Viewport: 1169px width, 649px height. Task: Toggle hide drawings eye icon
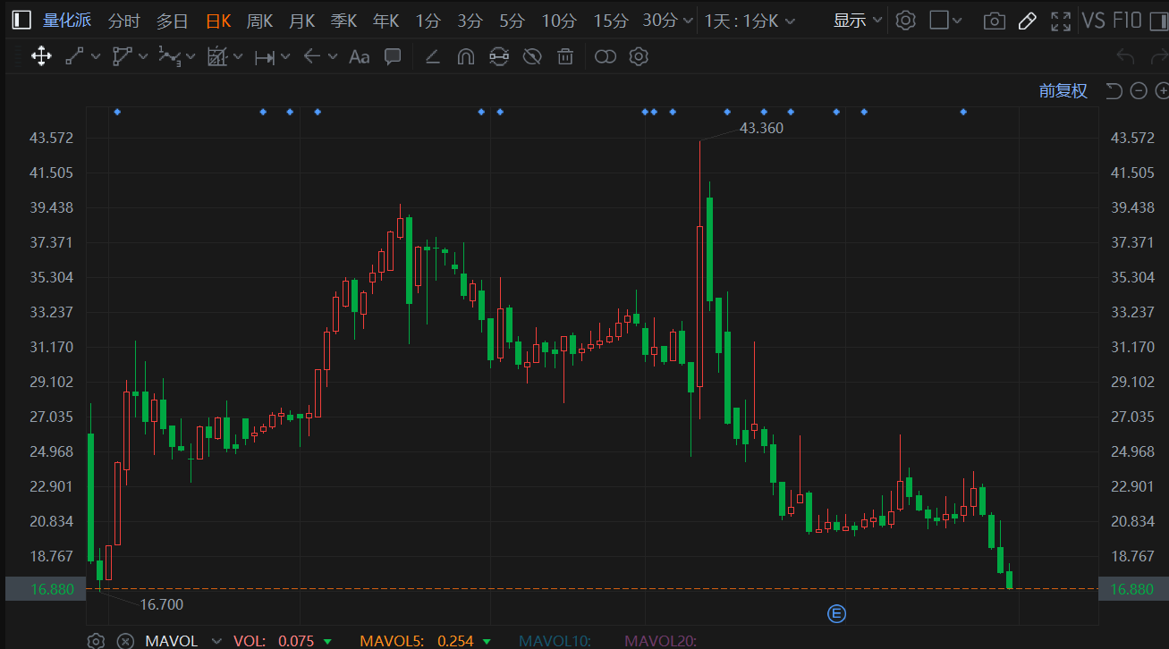click(x=532, y=57)
